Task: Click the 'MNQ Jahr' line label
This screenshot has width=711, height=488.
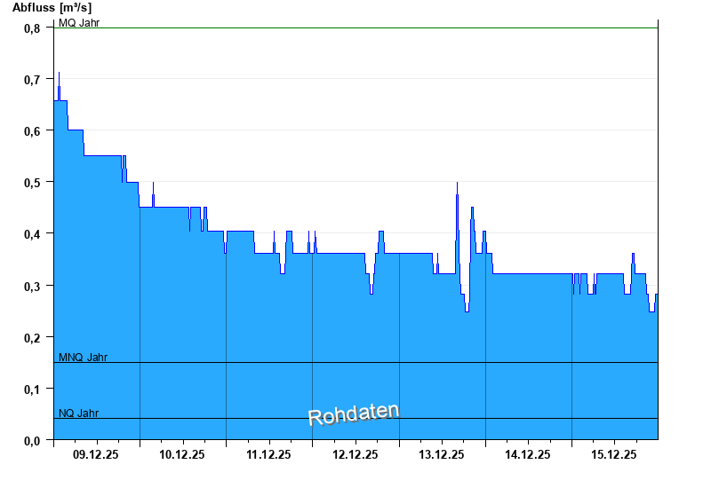Action: tap(83, 358)
